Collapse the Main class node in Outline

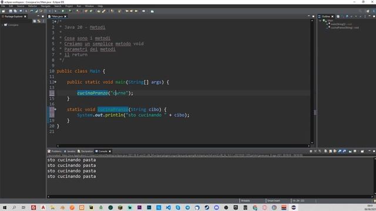click(x=320, y=21)
